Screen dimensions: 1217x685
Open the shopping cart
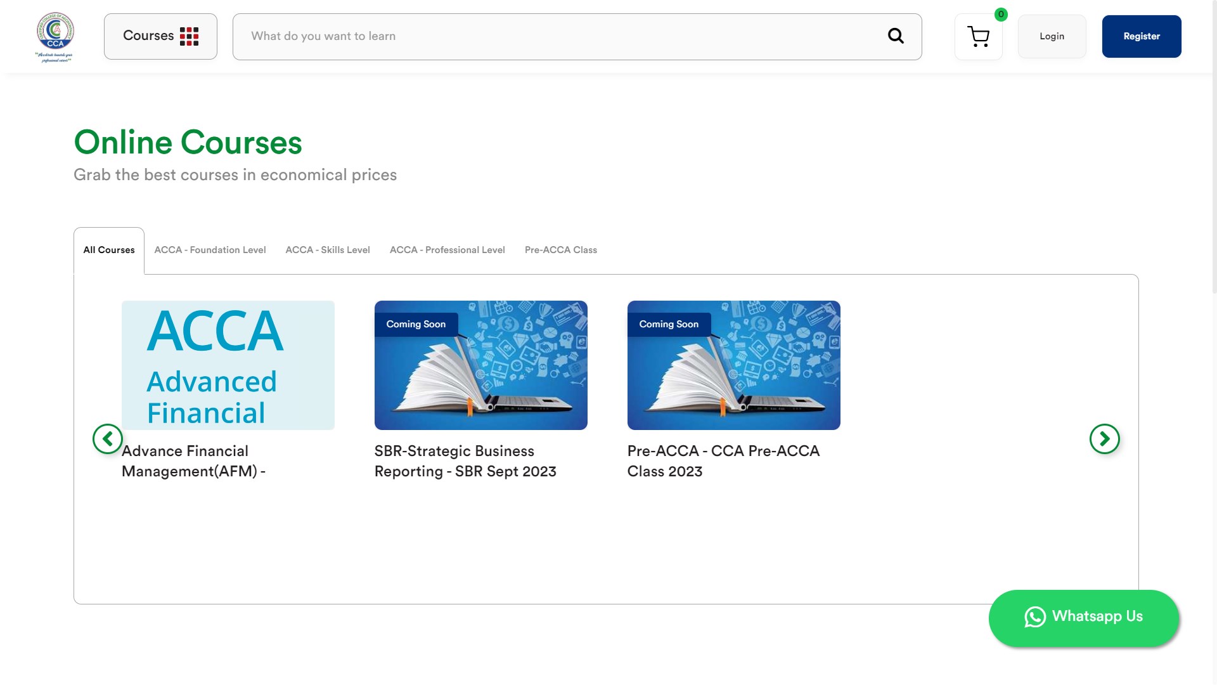click(978, 37)
